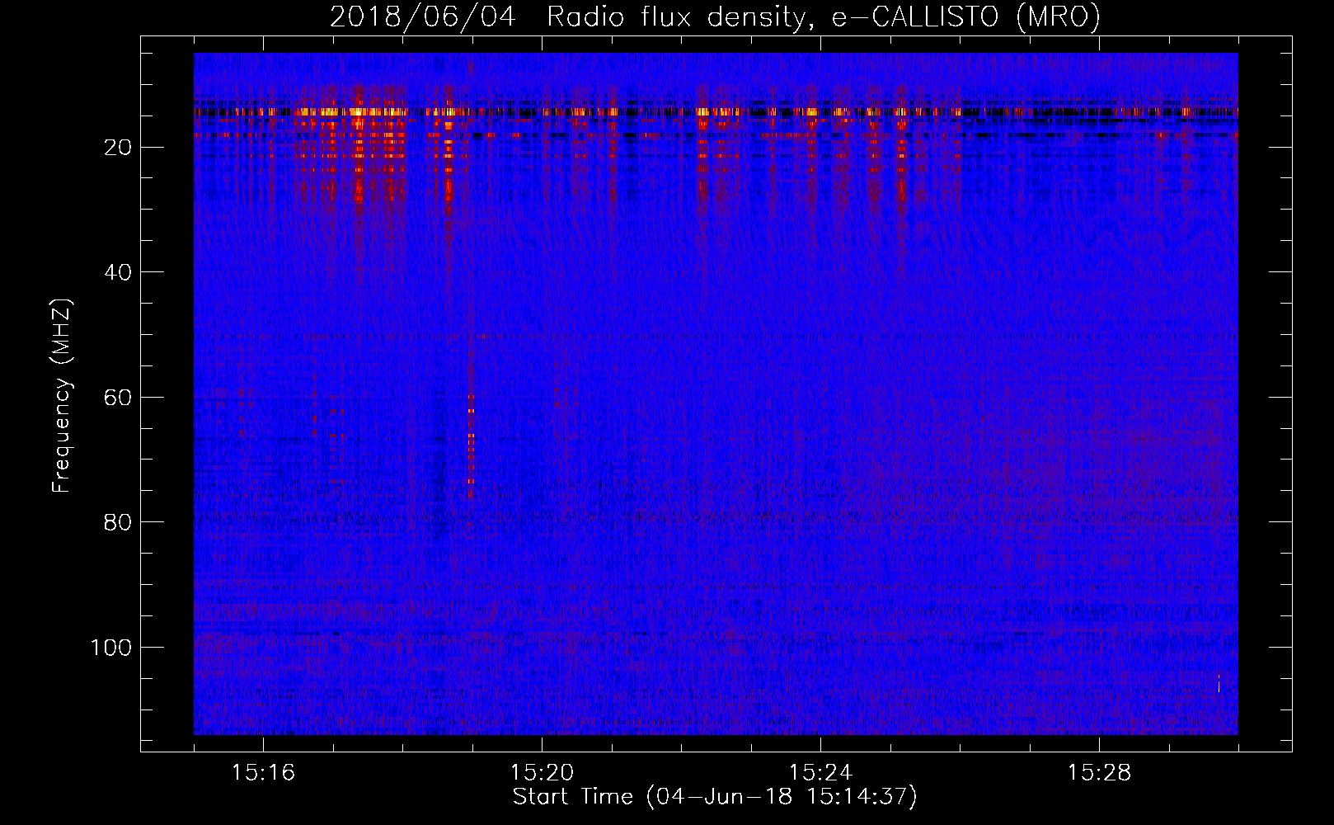
Task: Click the '15:20' time tick label
Action: point(542,773)
